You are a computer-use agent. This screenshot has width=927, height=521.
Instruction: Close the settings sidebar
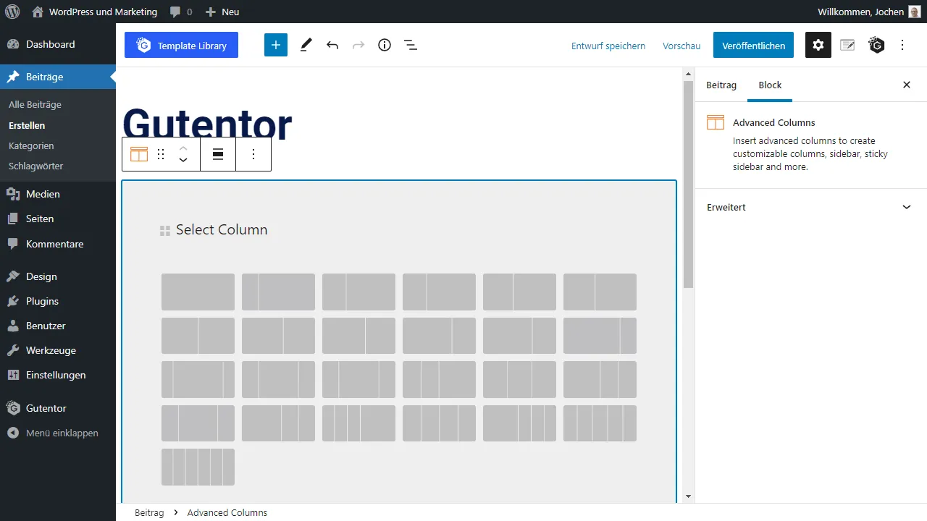(907, 85)
